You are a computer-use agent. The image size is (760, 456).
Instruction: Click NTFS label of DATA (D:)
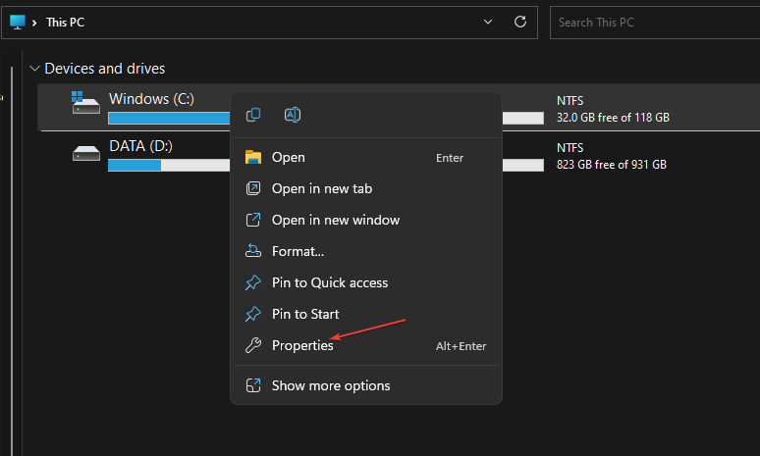tap(570, 148)
